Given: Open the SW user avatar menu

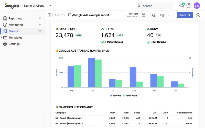Looking at the screenshot, I should tap(197, 6).
